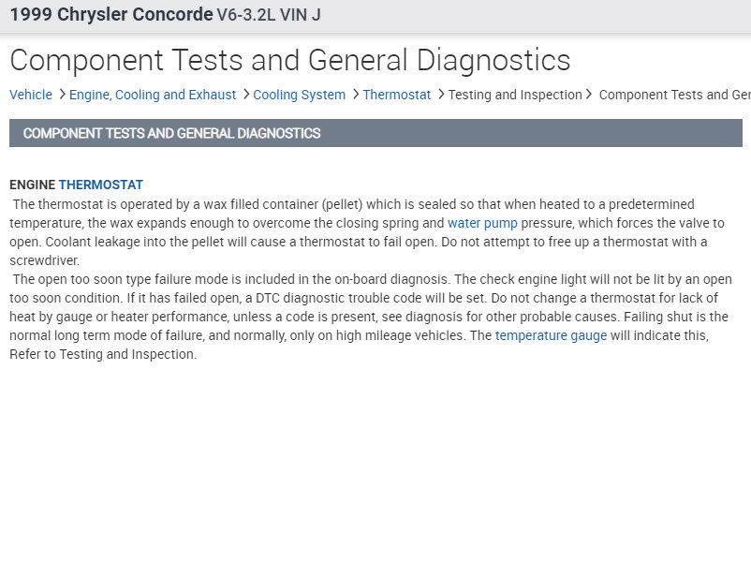Click the chevron after Vehicle breadcrumb
The width and height of the screenshot is (751, 577).
coord(62,95)
